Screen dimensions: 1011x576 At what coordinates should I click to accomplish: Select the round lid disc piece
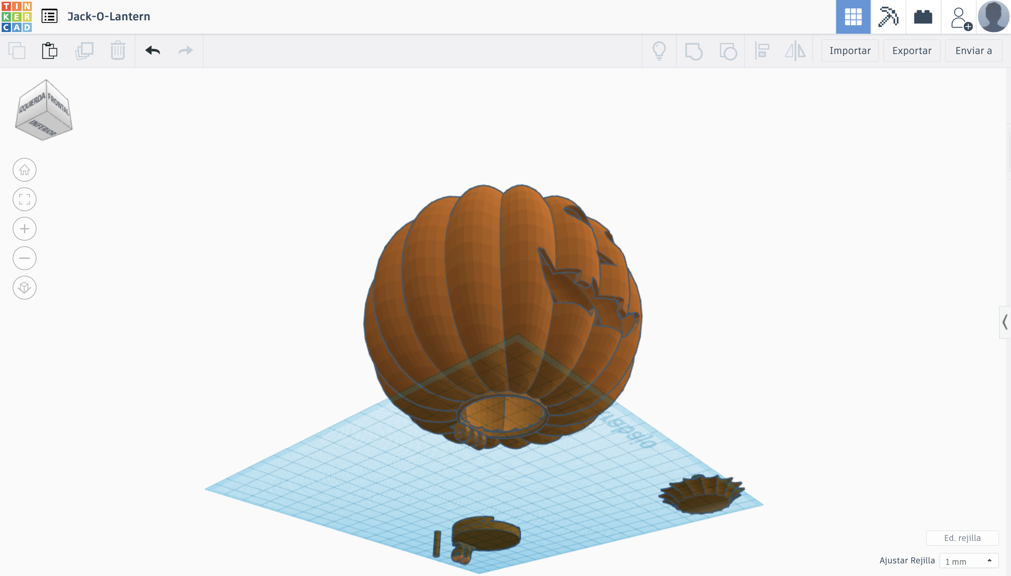(x=487, y=534)
